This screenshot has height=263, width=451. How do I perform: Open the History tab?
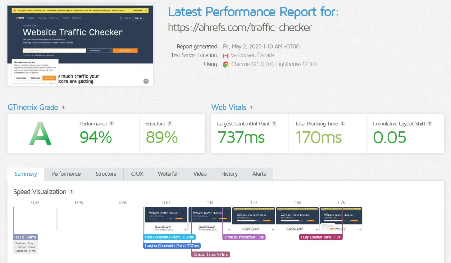[229, 174]
